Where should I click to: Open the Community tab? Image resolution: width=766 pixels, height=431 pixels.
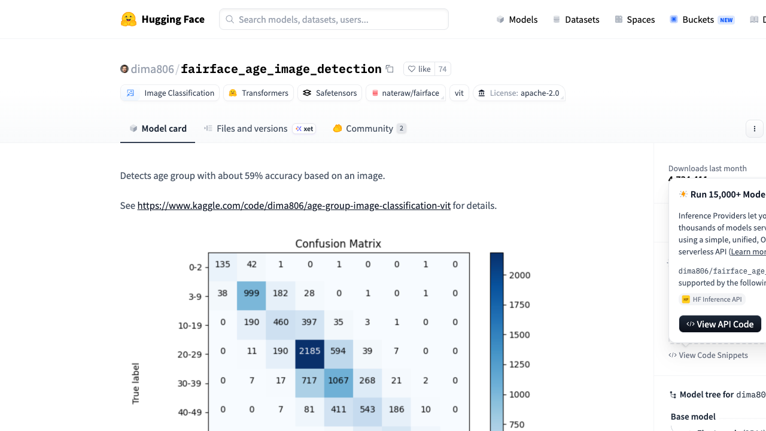tap(370, 128)
